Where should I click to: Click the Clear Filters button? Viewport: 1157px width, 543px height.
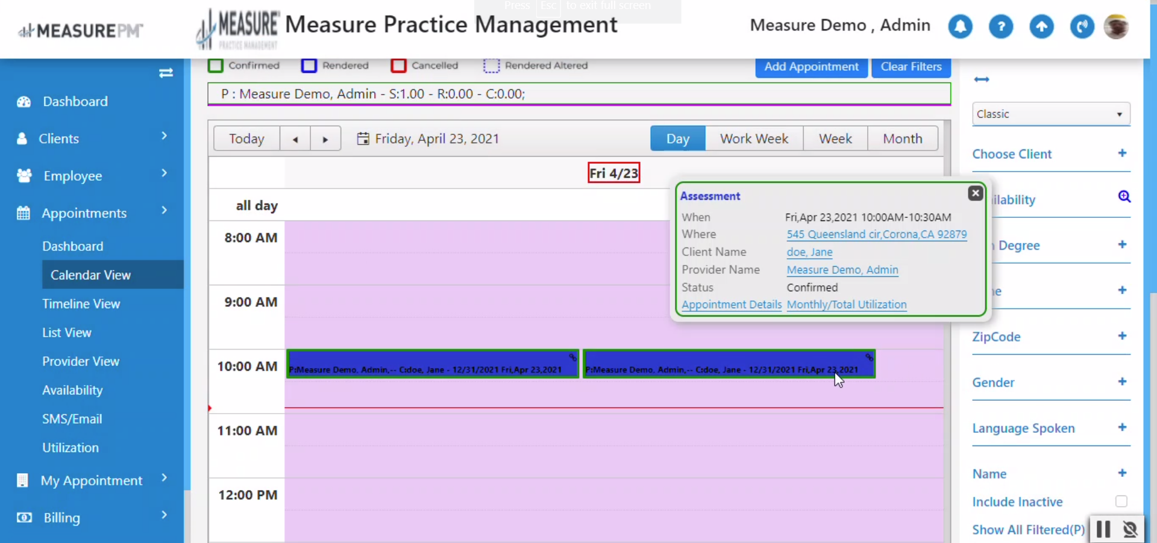[x=911, y=67]
